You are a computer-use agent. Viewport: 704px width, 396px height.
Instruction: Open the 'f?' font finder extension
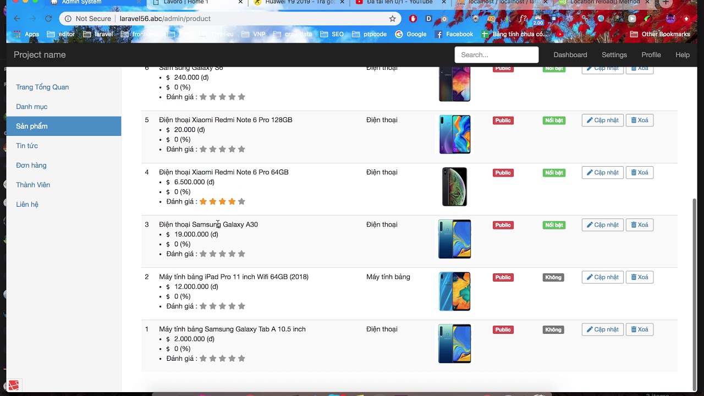tap(522, 19)
